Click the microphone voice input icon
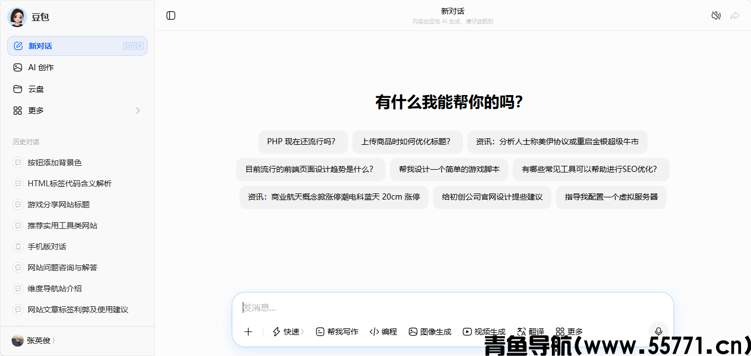This screenshot has width=751, height=356. coord(659,332)
